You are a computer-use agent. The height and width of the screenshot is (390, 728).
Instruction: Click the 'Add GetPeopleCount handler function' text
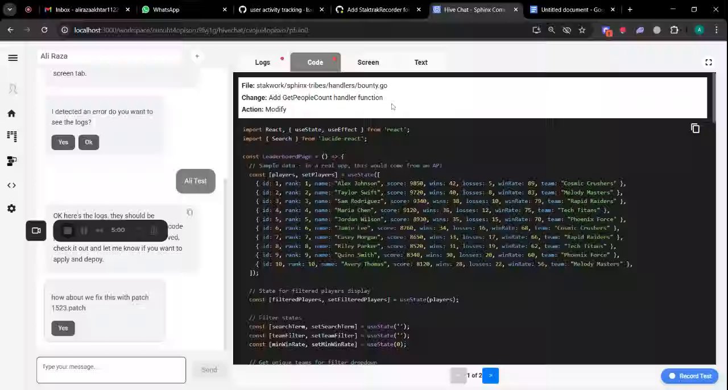click(x=325, y=98)
